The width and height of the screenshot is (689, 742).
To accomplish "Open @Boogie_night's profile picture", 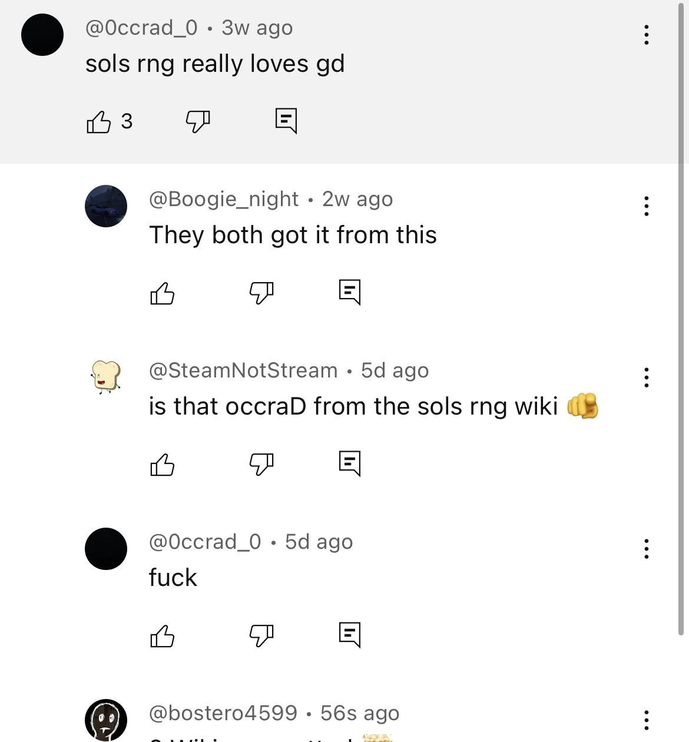I will [x=106, y=206].
